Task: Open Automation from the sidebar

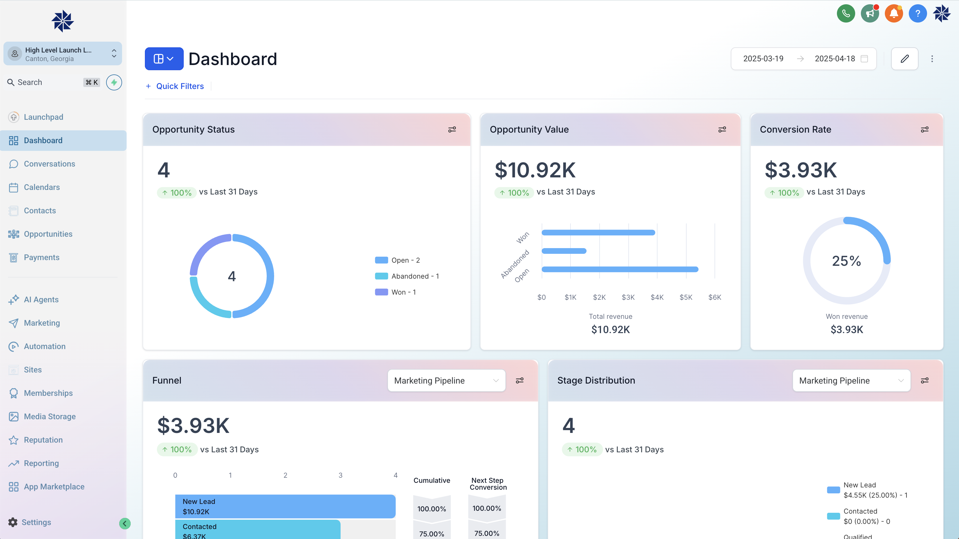Action: click(45, 346)
